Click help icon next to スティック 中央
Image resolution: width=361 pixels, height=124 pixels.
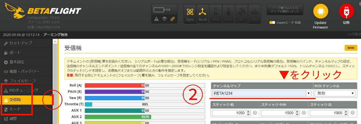pyautogui.click(x=304, y=113)
